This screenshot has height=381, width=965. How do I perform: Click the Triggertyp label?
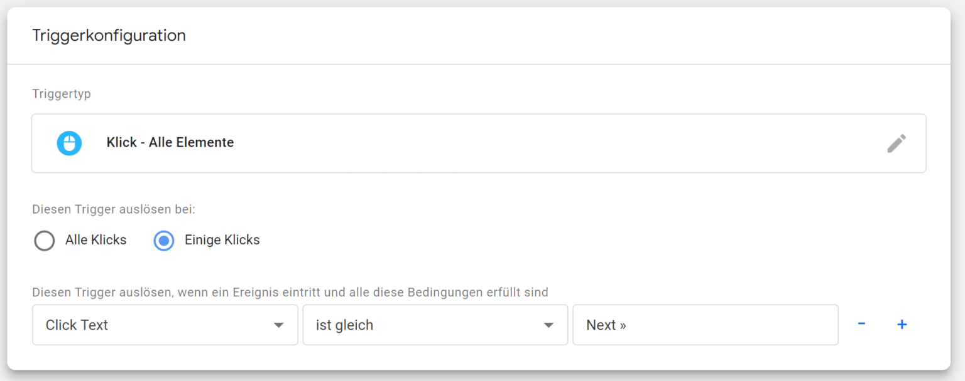click(62, 94)
